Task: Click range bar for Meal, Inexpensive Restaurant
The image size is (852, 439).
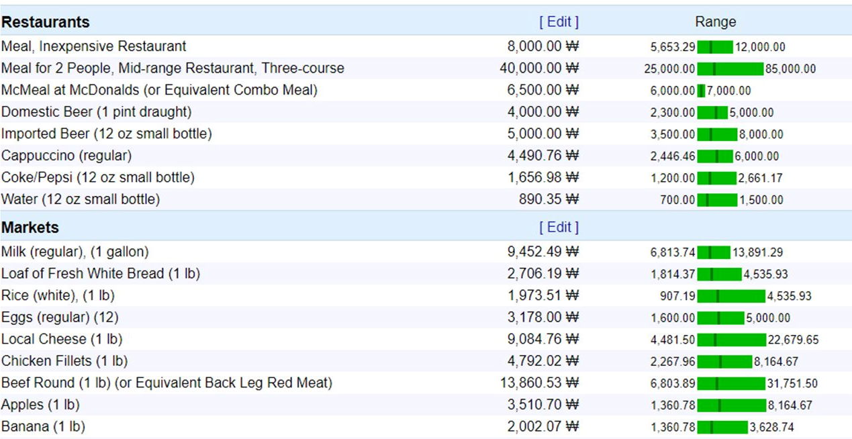Action: [x=715, y=47]
